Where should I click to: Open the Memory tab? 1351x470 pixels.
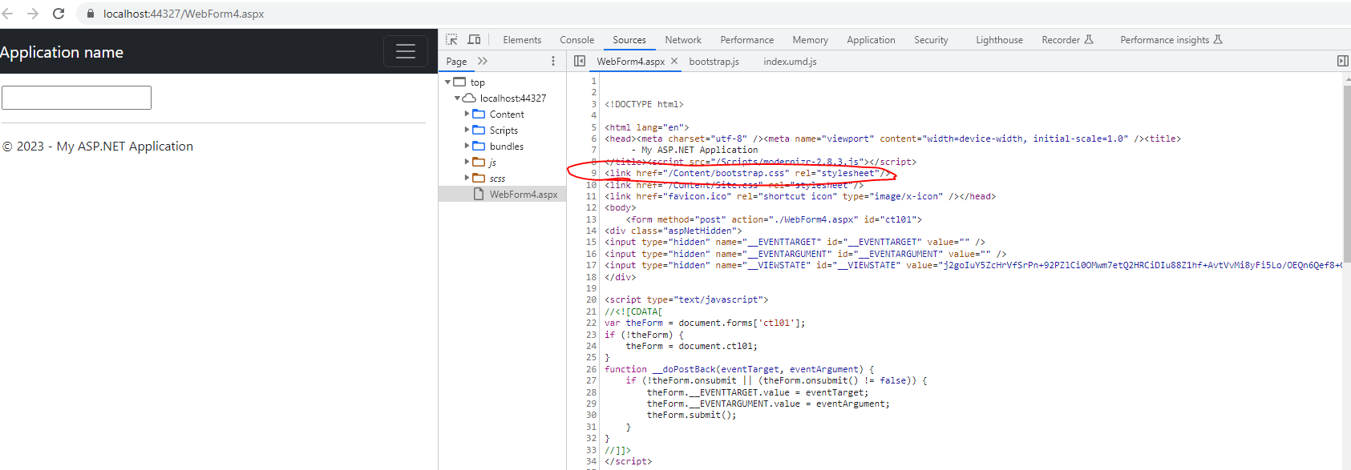[811, 40]
